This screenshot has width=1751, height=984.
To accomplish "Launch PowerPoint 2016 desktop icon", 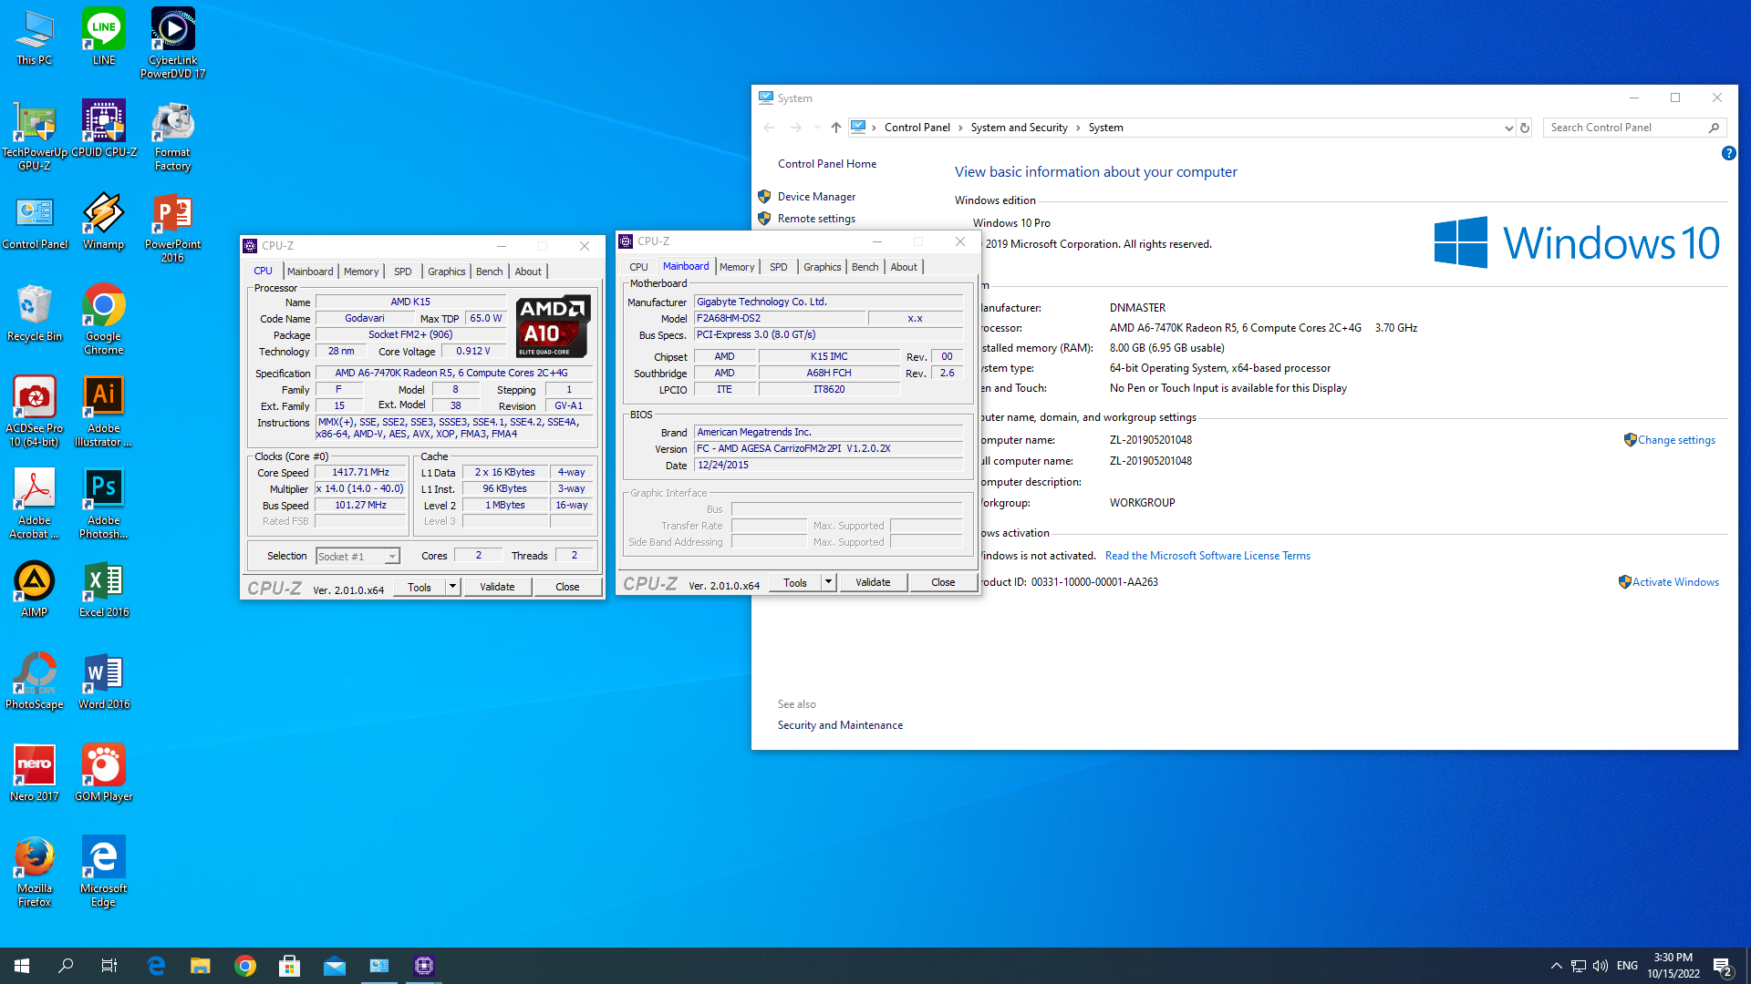I will pyautogui.click(x=172, y=227).
